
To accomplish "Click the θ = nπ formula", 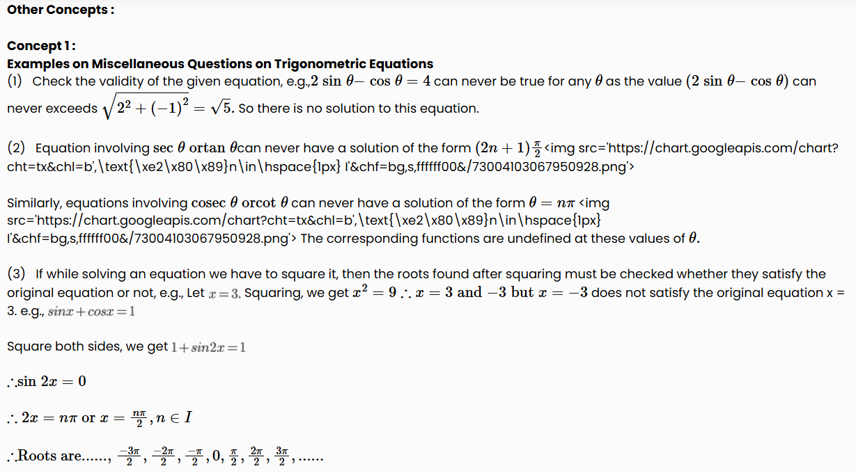I will (552, 203).
